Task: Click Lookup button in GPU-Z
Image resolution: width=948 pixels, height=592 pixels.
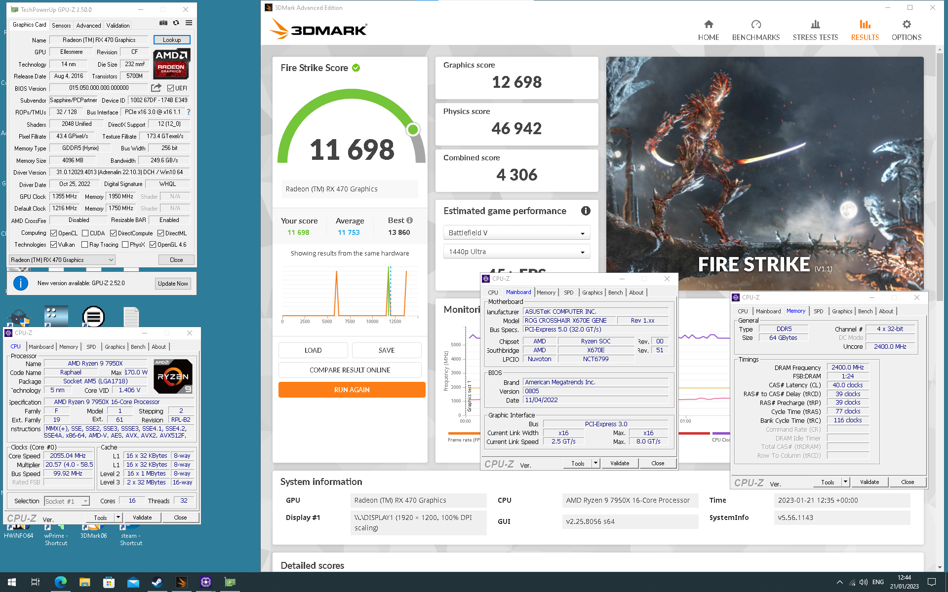Action: pos(172,40)
